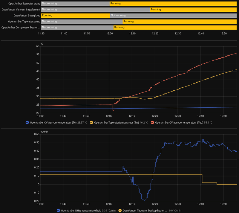Screen dimensions: 239x213
Task: Select the Not running segment of Verwarmingselement
Action: 96,10
